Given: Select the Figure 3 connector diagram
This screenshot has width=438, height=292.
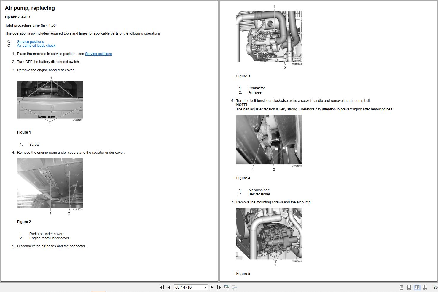Looking at the screenshot, I should pos(269,36).
